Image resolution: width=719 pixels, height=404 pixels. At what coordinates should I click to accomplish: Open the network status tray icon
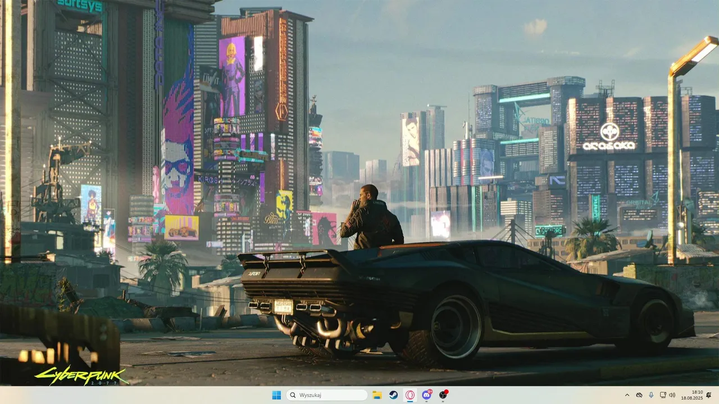(x=663, y=395)
